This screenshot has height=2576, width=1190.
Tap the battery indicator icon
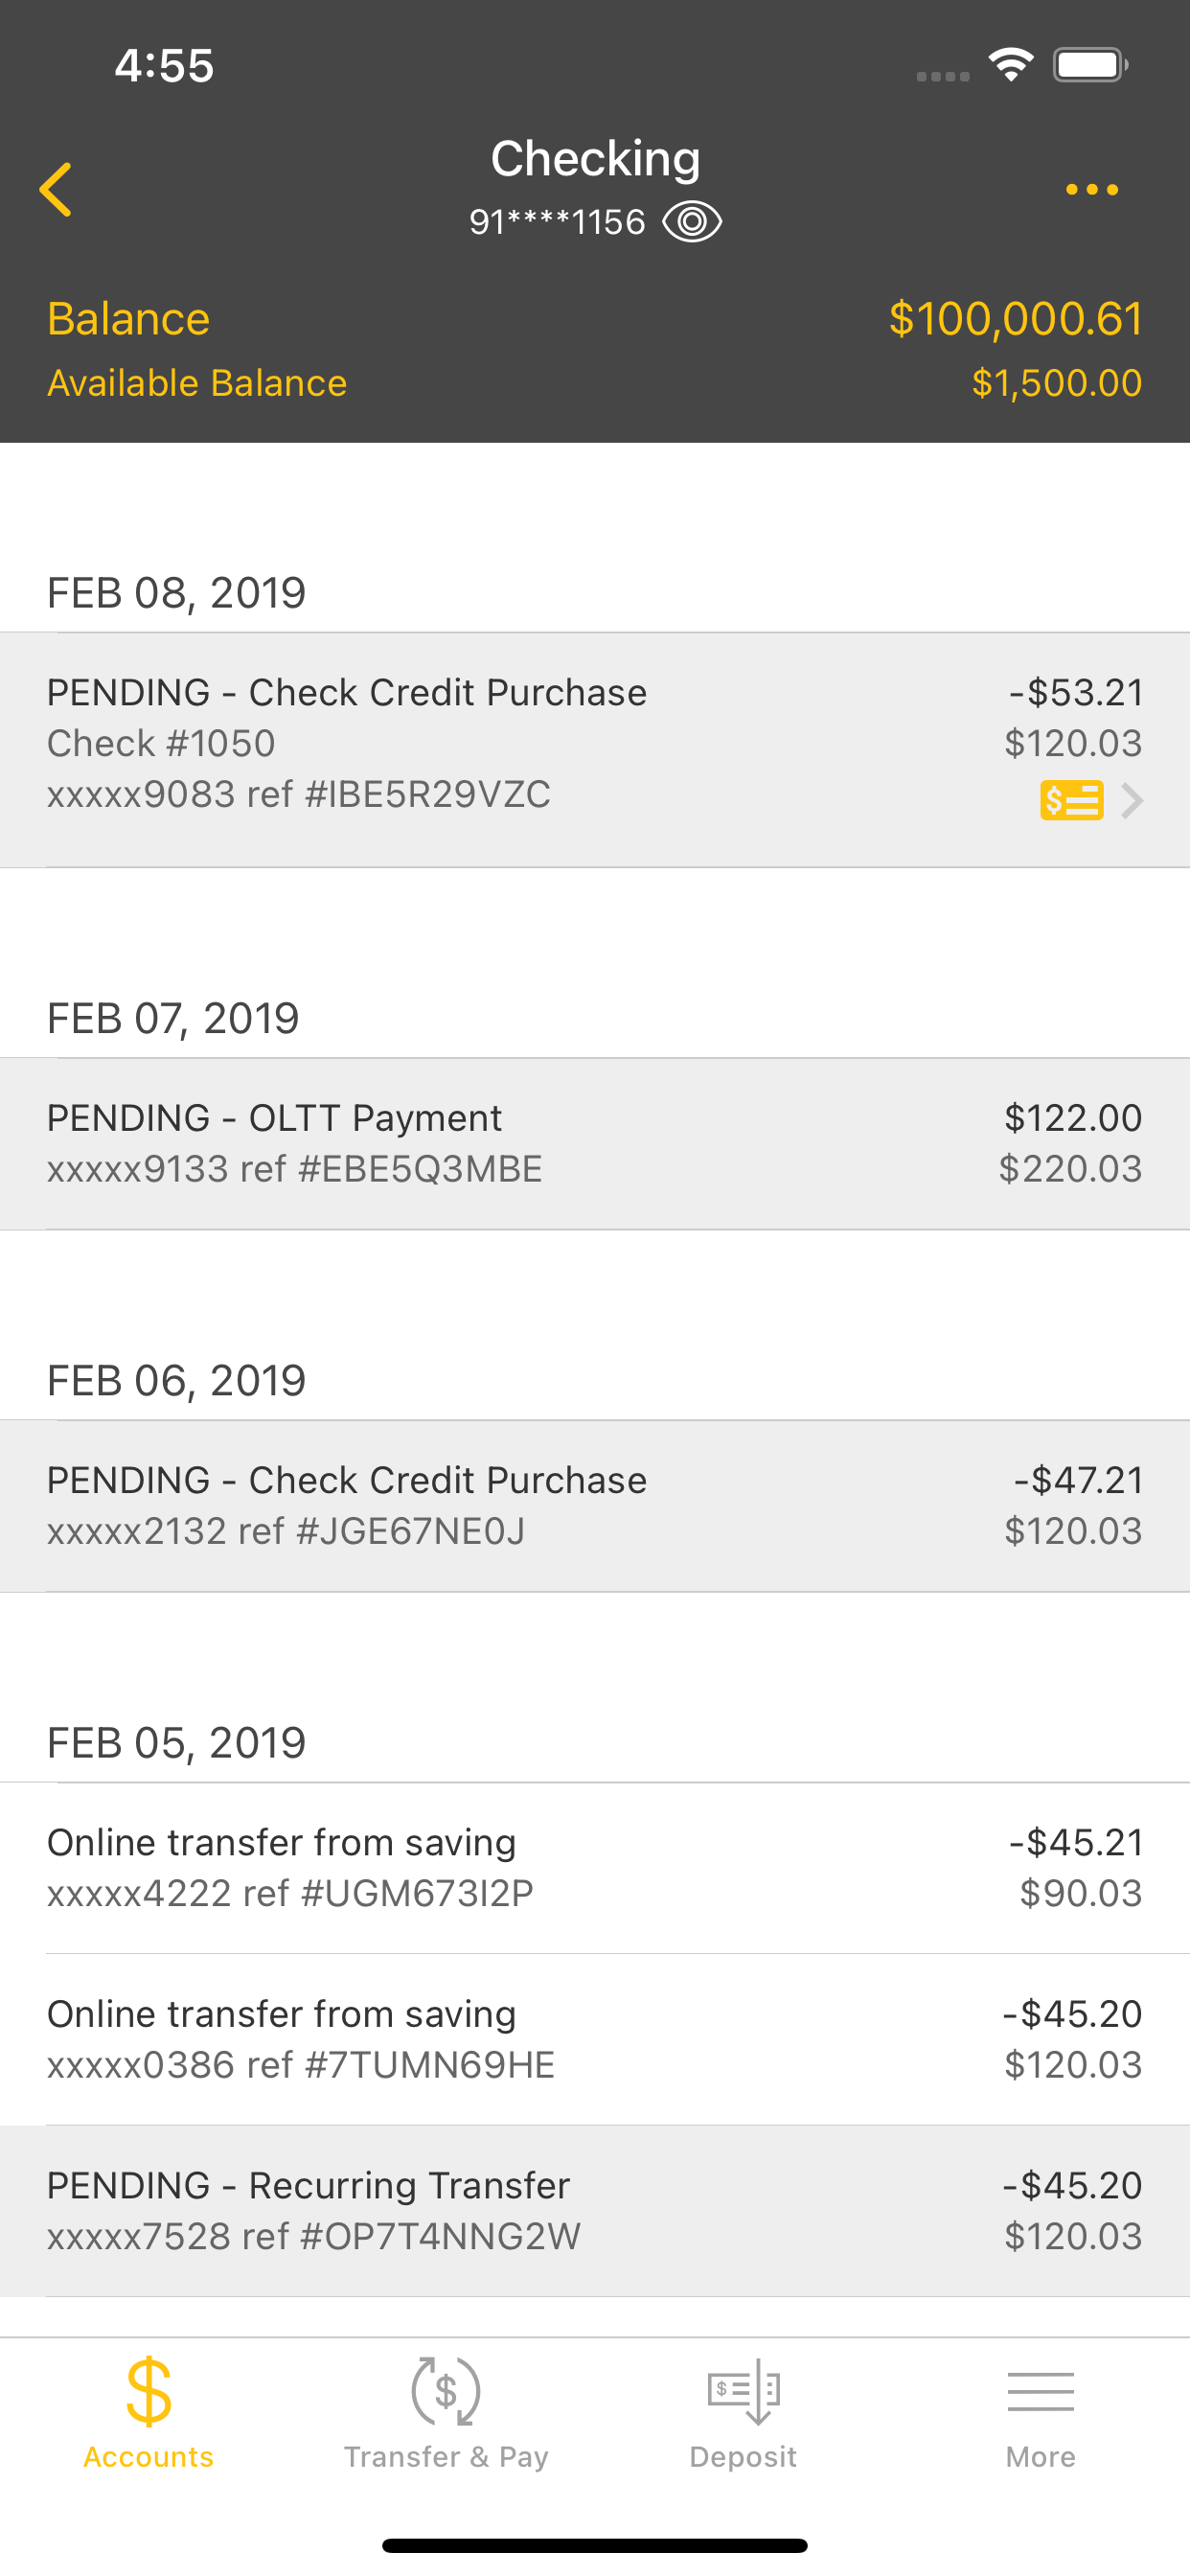tap(1090, 65)
